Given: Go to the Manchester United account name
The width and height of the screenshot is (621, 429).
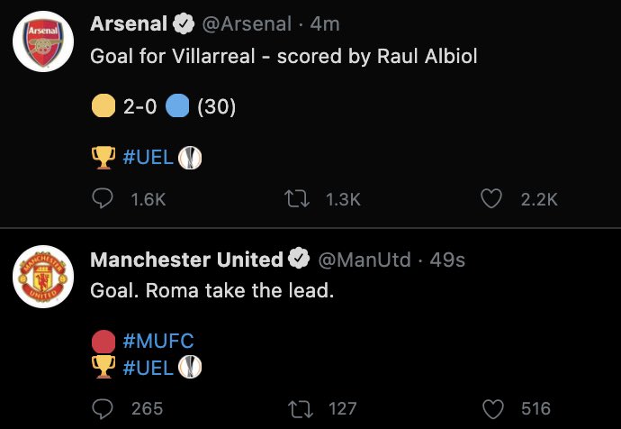Looking at the screenshot, I should click(187, 260).
